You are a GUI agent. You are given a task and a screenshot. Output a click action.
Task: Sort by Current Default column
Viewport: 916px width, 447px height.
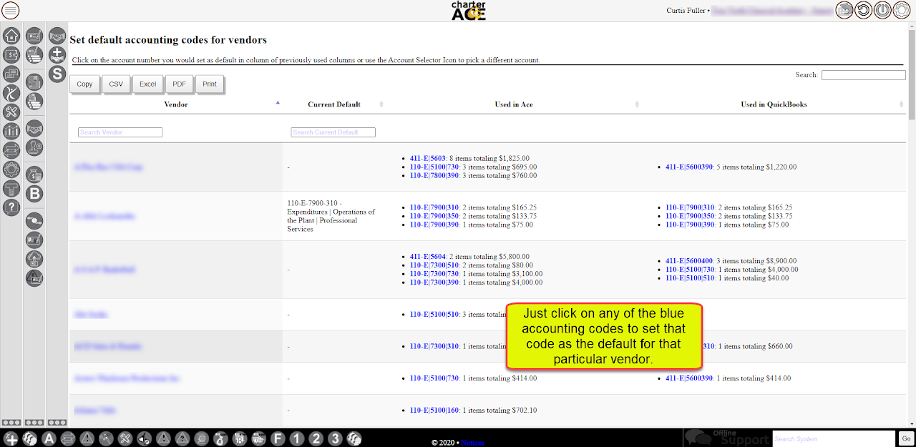333,104
